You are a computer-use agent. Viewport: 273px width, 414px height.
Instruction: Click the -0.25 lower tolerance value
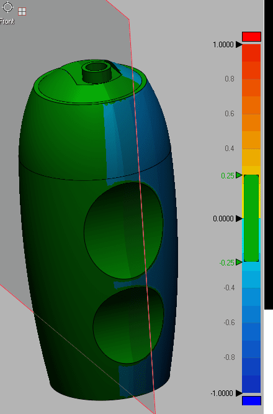click(x=226, y=263)
